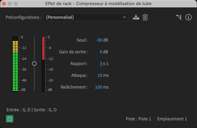This screenshot has height=128, width=197.
Task: Click the threshold slider handle beside input meter
Action: point(34,63)
